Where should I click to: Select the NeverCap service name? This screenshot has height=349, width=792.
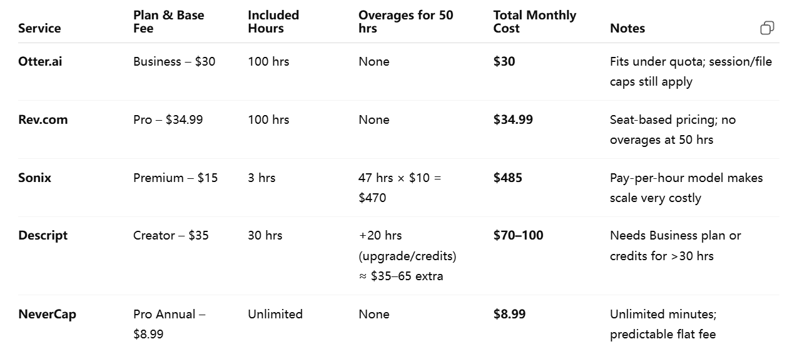coord(47,314)
